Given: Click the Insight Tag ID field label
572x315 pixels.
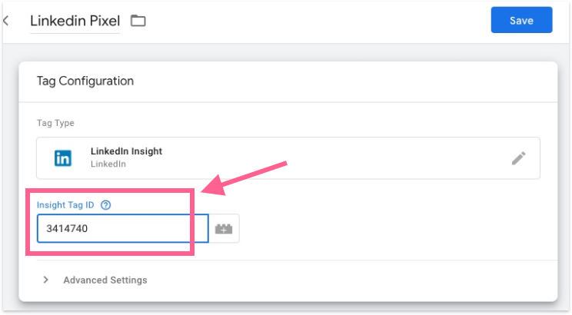Looking at the screenshot, I should 67,204.
